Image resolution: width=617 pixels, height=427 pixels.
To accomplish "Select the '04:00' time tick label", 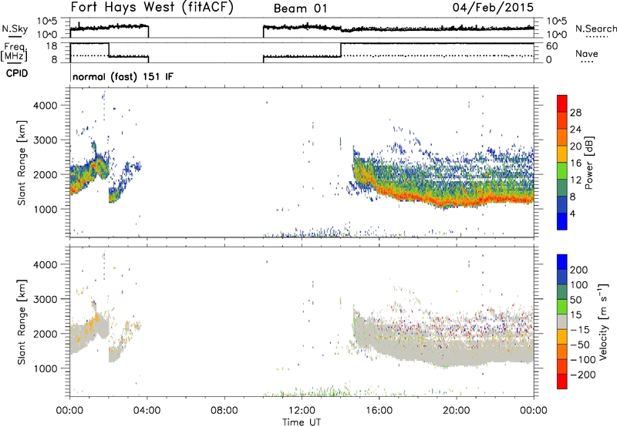I will (x=147, y=411).
